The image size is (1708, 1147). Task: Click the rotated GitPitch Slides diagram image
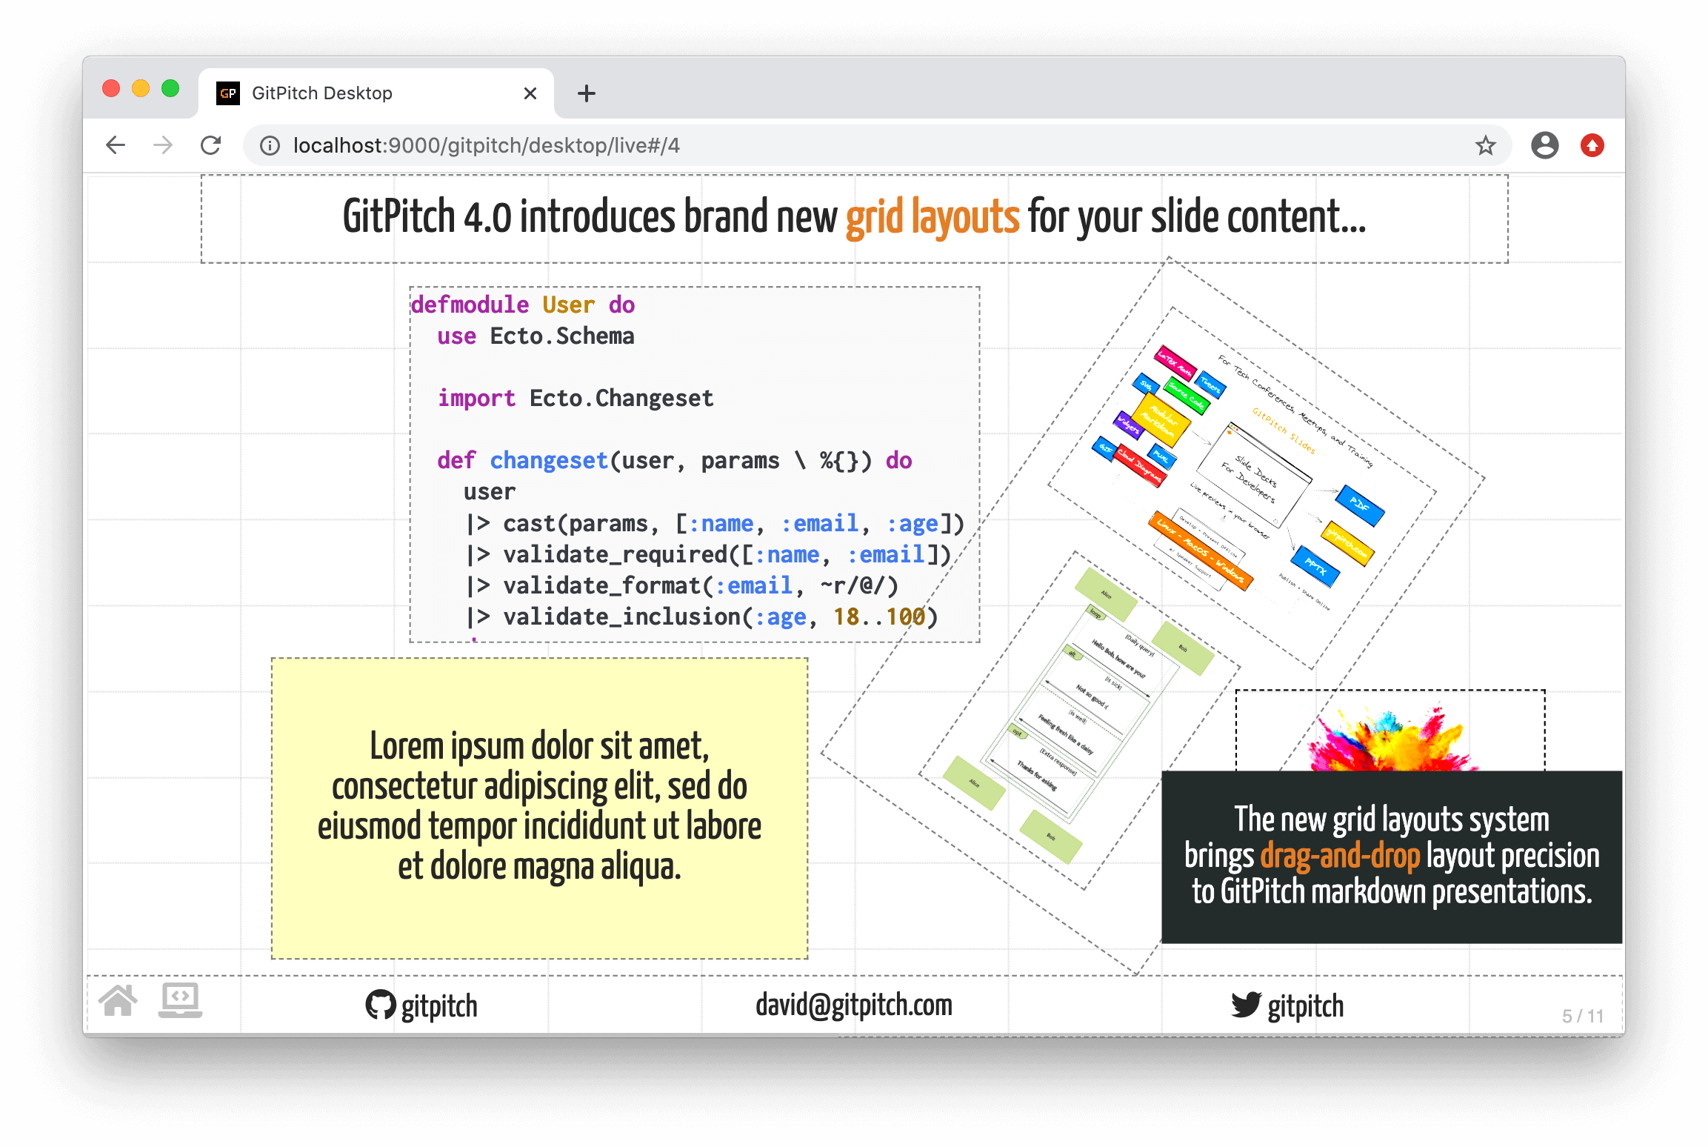click(x=1242, y=487)
